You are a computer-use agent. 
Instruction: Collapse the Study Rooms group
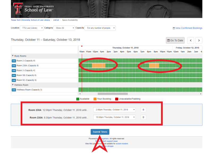(x=13, y=56)
